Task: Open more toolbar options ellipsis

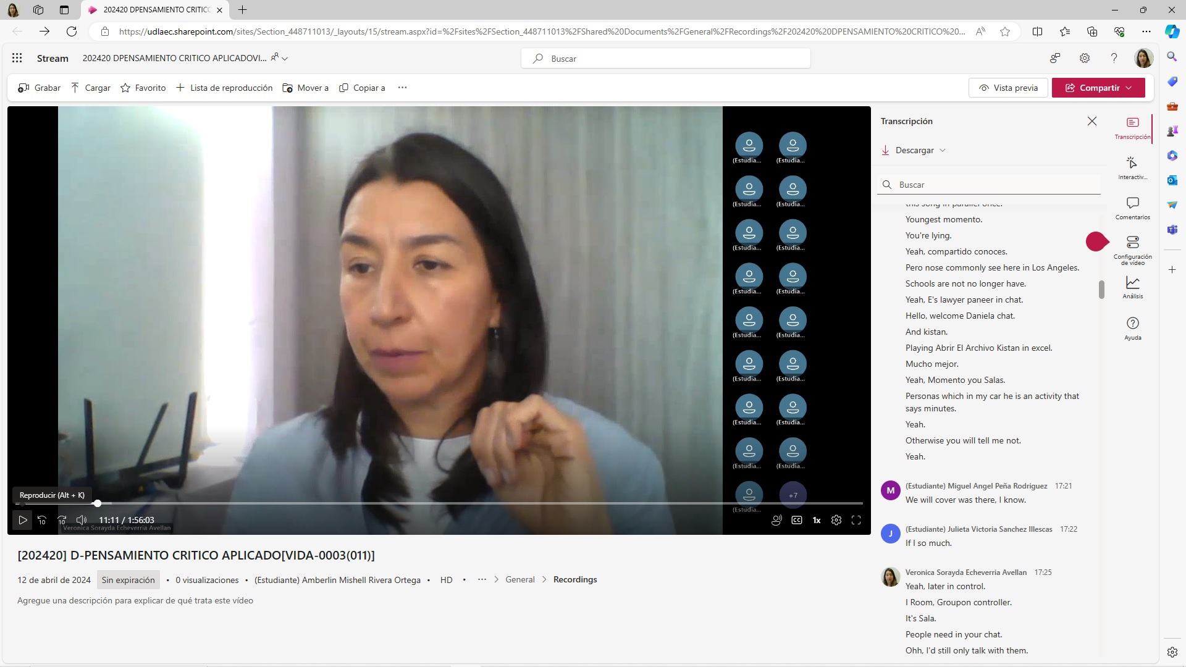Action: click(402, 88)
